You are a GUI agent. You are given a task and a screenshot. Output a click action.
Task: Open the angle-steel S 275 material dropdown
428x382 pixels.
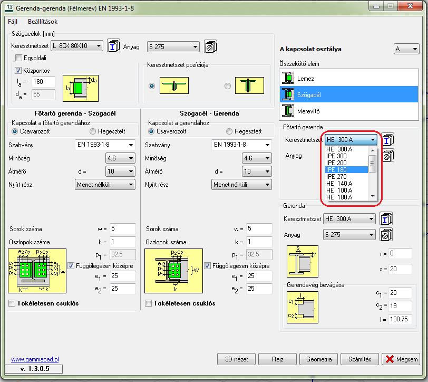(173, 47)
